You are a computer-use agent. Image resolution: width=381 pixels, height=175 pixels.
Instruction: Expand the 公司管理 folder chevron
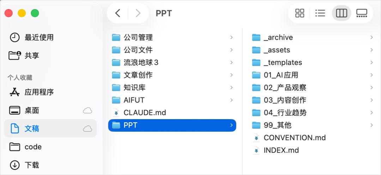click(x=231, y=37)
